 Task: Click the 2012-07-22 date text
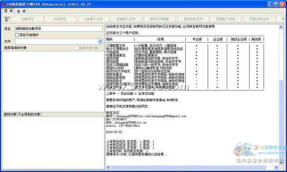(x=114, y=132)
